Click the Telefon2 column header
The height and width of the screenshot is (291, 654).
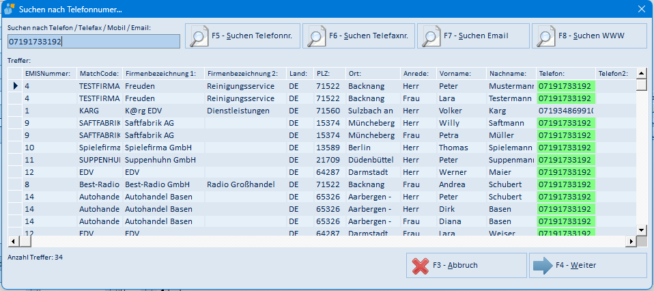click(616, 74)
